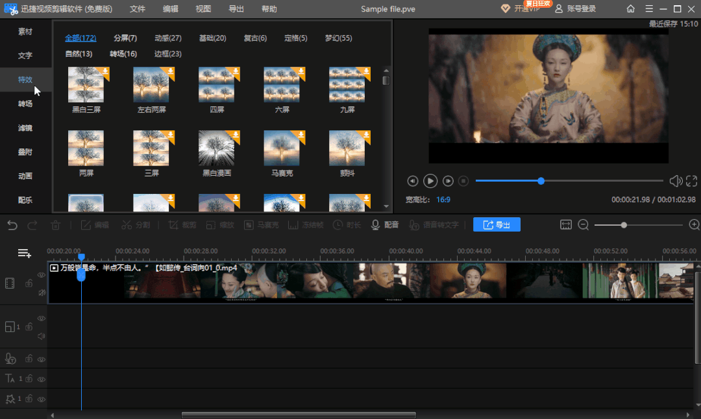Click the 导出 export button
Image resolution: width=701 pixels, height=419 pixels.
pos(497,224)
